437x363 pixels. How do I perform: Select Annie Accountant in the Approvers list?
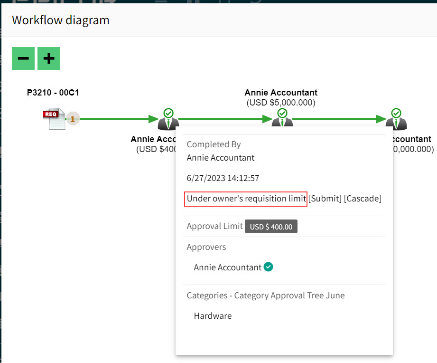tap(227, 267)
